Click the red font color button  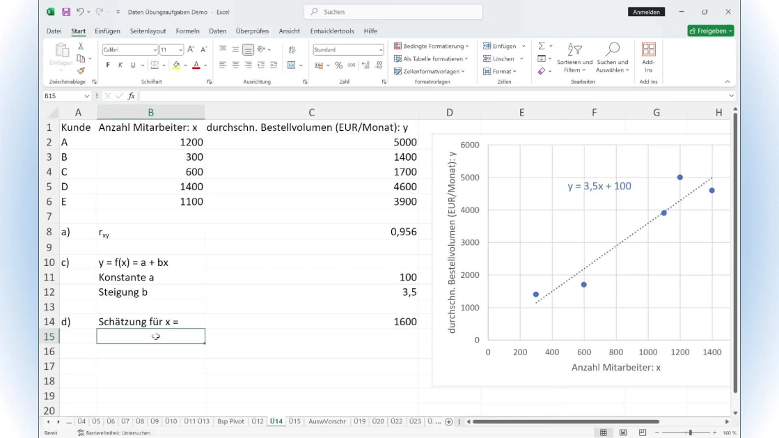pos(196,65)
